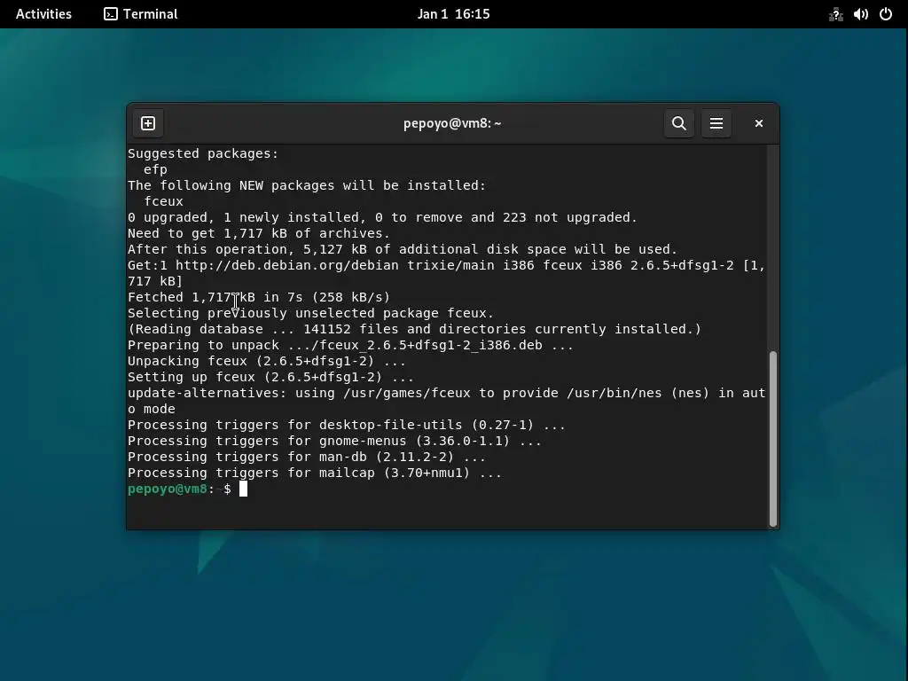Click the 'Selecting previously unselected package fceux.' line
Viewport: 908px width, 681px height.
click(x=311, y=313)
